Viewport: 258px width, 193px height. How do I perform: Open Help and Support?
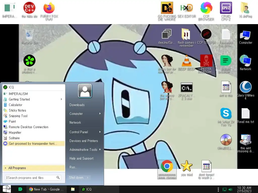(81, 158)
